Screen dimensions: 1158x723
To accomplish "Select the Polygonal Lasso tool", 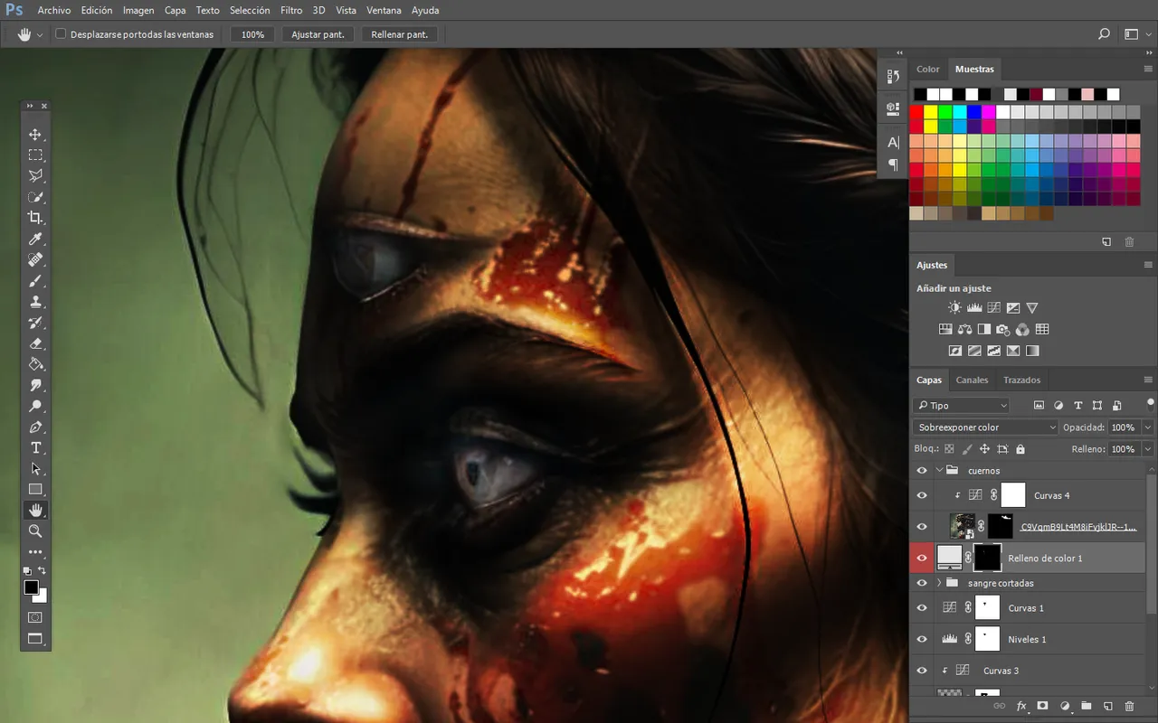I will click(35, 176).
